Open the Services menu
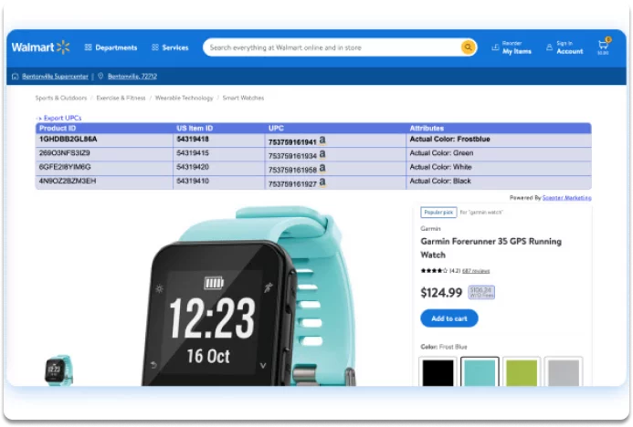This screenshot has width=633, height=427. click(170, 47)
